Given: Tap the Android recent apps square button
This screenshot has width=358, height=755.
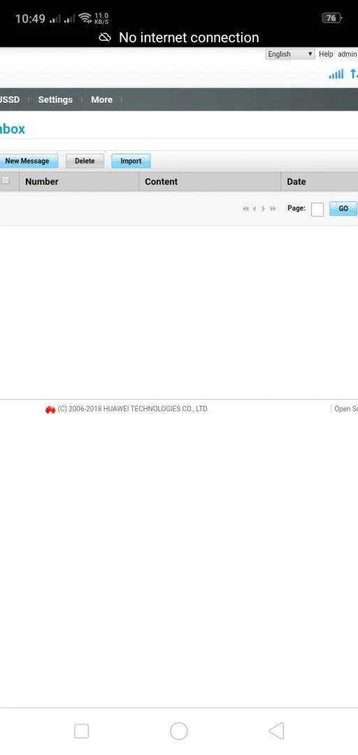Looking at the screenshot, I should click(x=81, y=731).
